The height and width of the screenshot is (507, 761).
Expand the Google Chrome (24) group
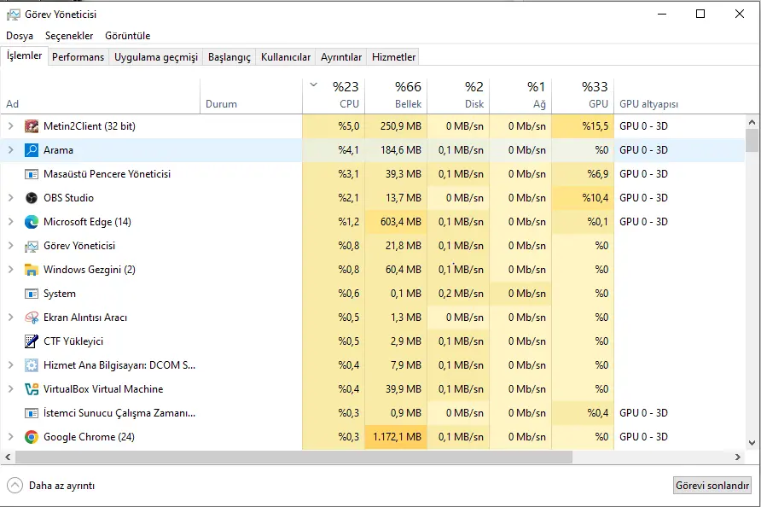[11, 437]
